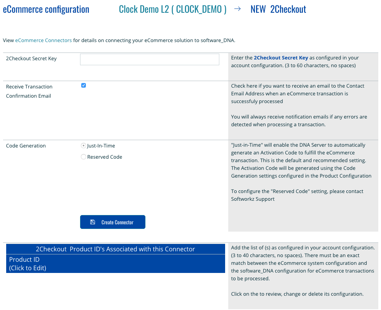This screenshot has height=310, width=381.
Task: Click the save icon on Create Connector
Action: click(92, 222)
